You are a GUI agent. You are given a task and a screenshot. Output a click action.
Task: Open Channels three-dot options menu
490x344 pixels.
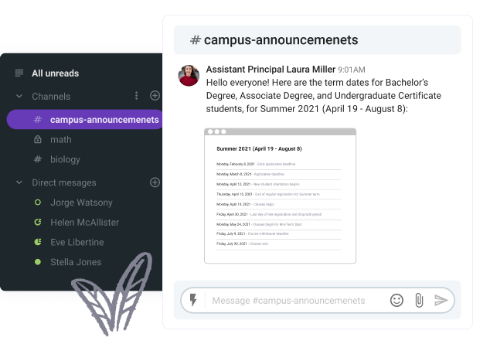[x=136, y=96]
